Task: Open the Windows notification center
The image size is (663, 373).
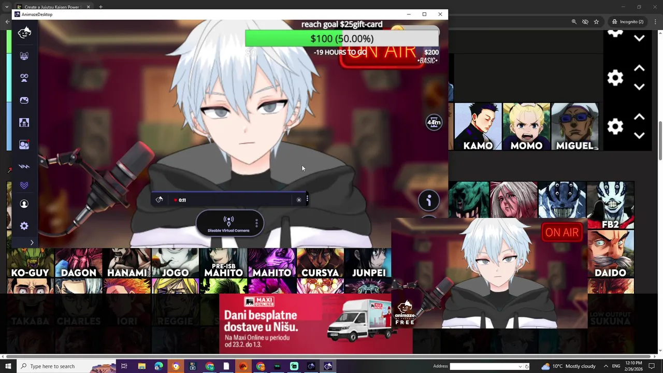Action: point(652,366)
